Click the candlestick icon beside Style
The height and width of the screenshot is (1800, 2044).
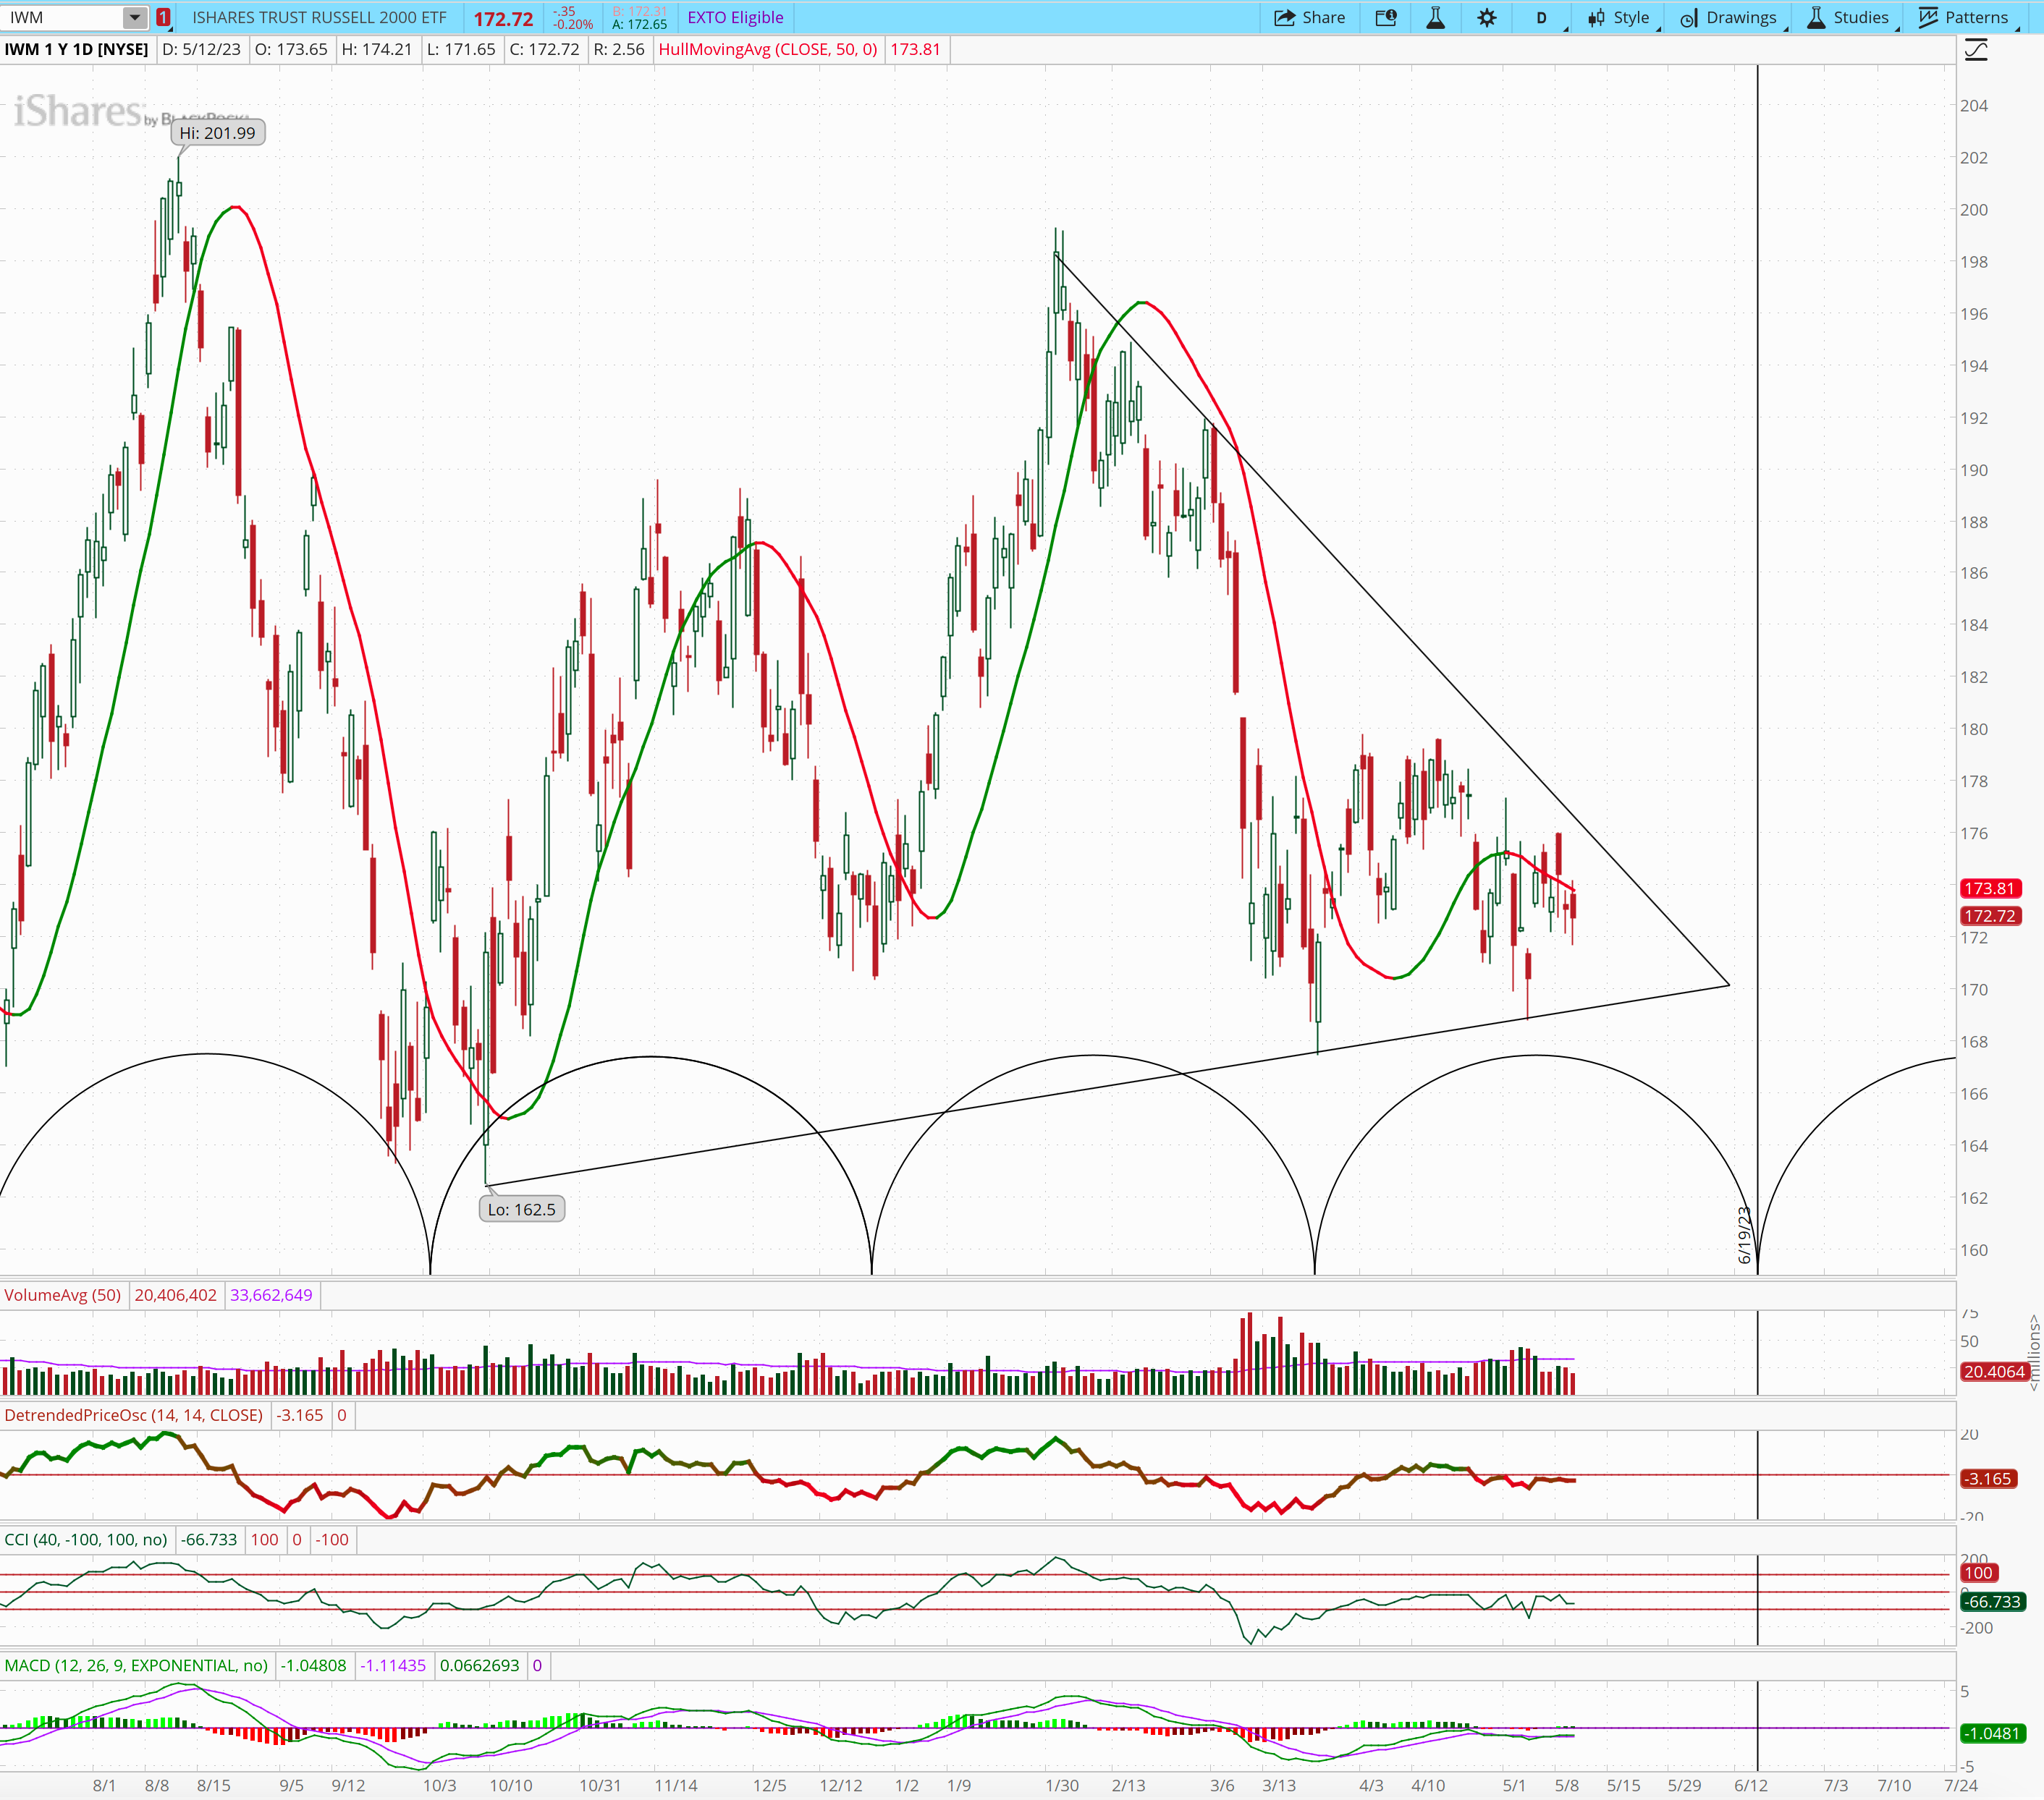(1596, 18)
